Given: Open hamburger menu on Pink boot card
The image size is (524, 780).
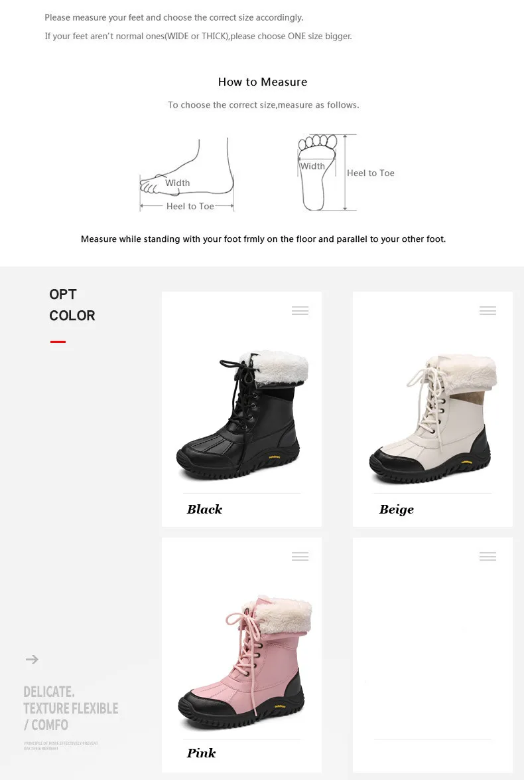Looking at the screenshot, I should point(300,556).
